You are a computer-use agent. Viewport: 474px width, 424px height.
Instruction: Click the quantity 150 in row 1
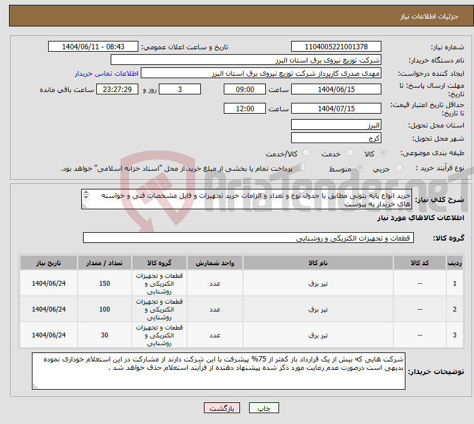[x=105, y=283]
